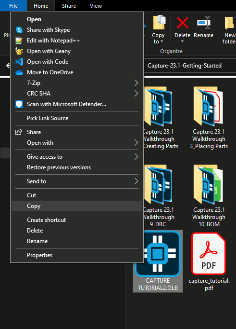This screenshot has width=236, height=329.
Task: Click the Microsoft Defender shield icon
Action: [x=19, y=104]
